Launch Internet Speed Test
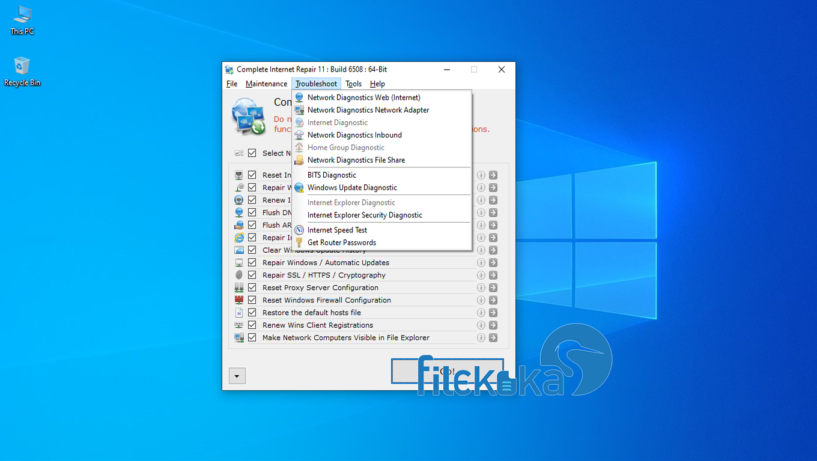 [382, 230]
